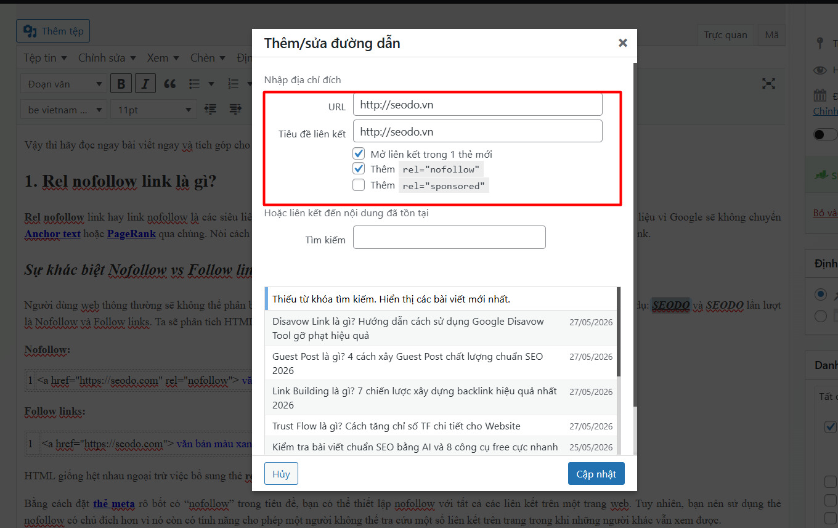Click the thẻ meta link in article
The image size is (838, 528).
[114, 503]
